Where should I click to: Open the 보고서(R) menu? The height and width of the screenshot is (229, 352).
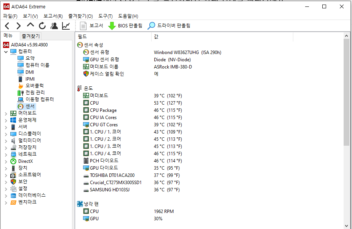click(53, 16)
